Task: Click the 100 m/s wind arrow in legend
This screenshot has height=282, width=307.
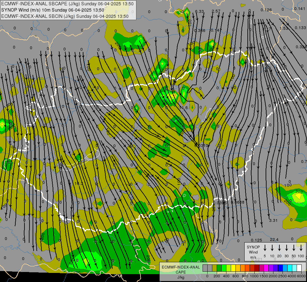Action: (x=301, y=248)
